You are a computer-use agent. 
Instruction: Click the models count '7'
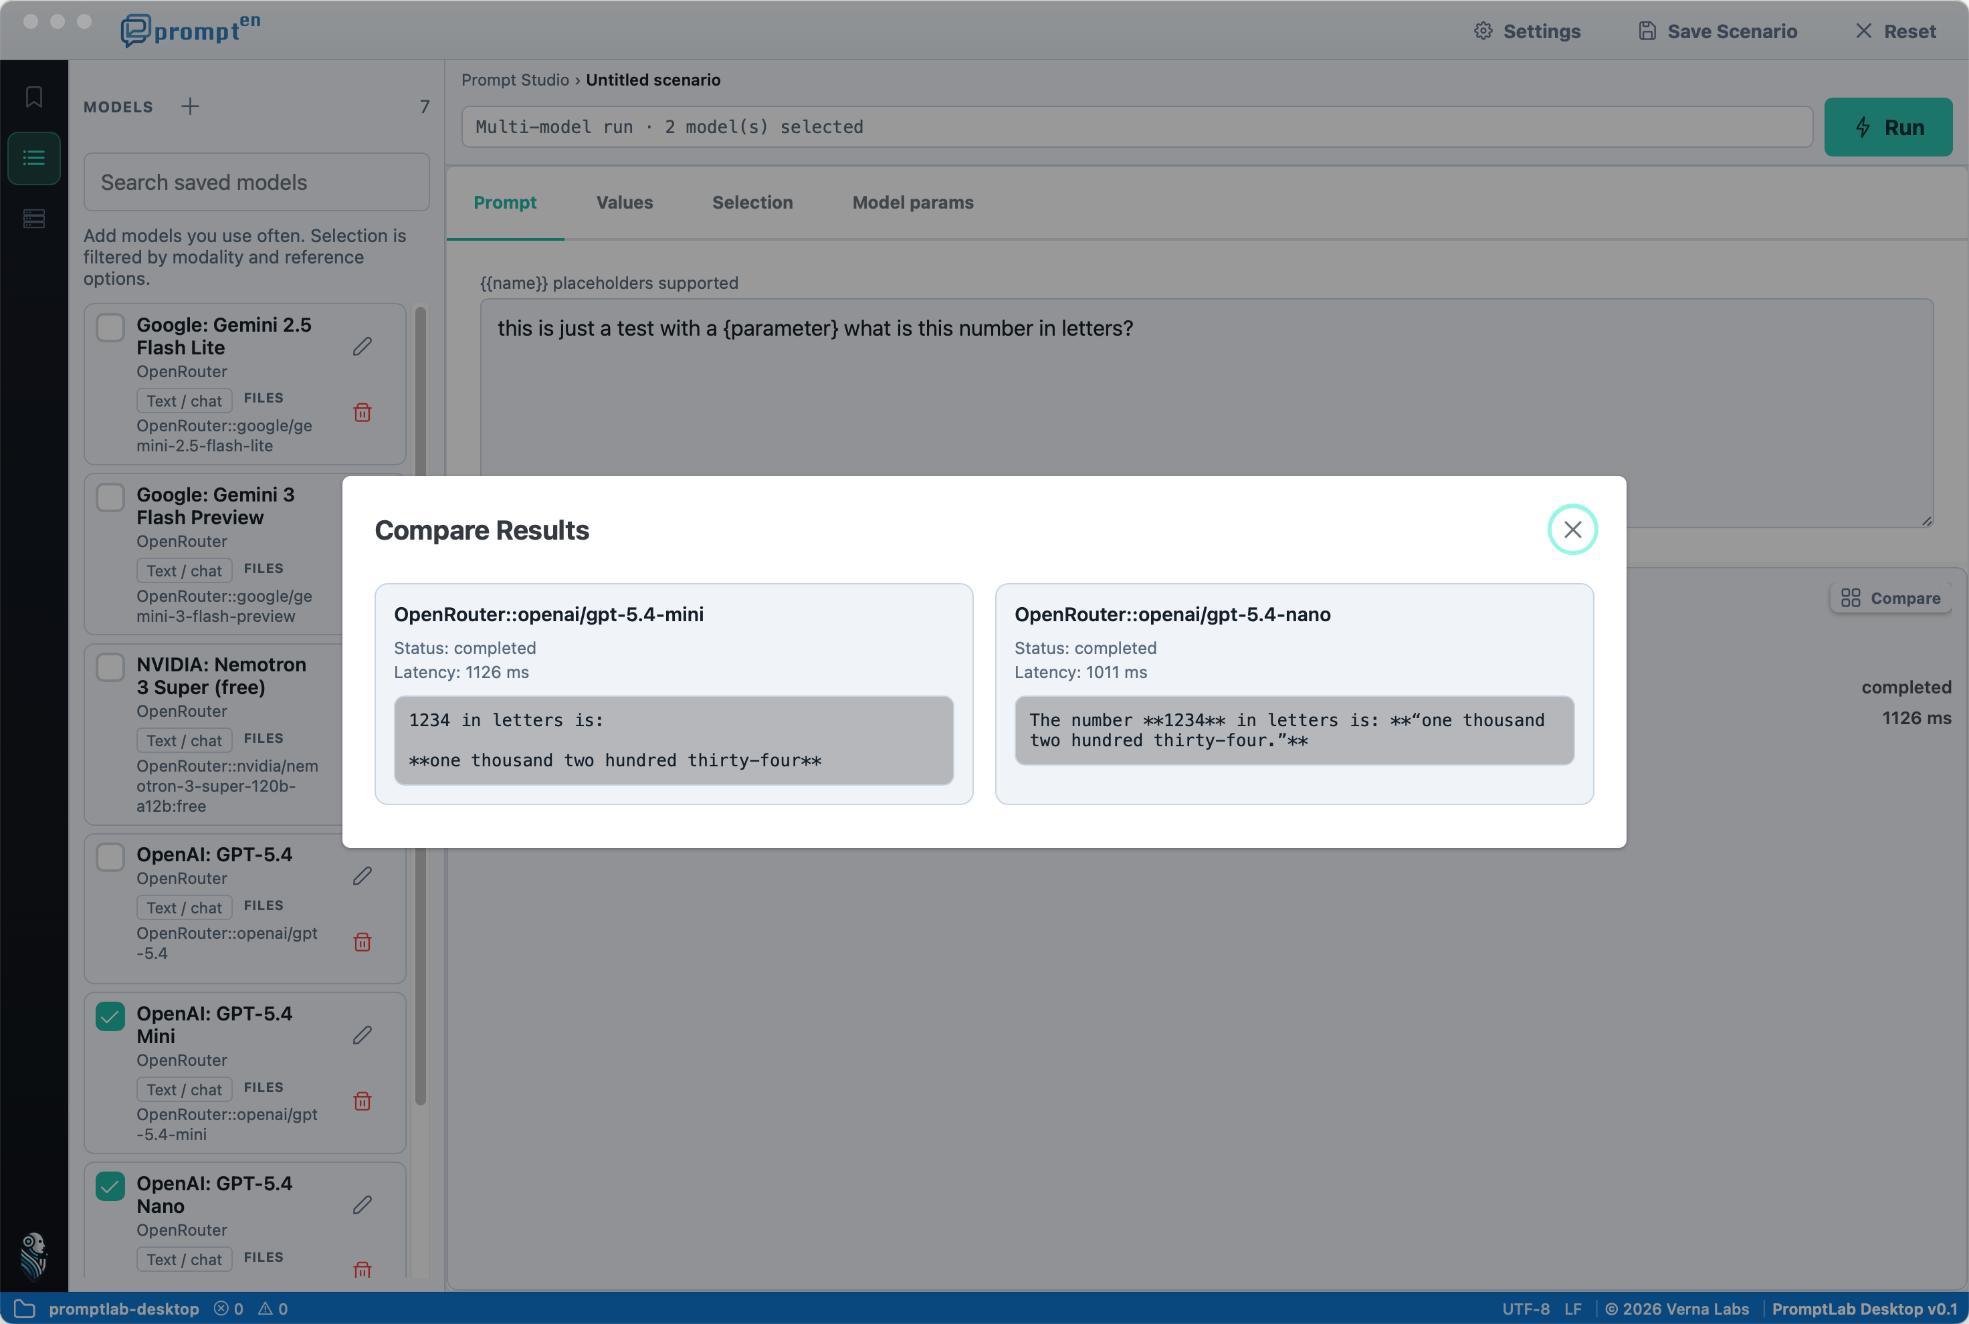(425, 106)
